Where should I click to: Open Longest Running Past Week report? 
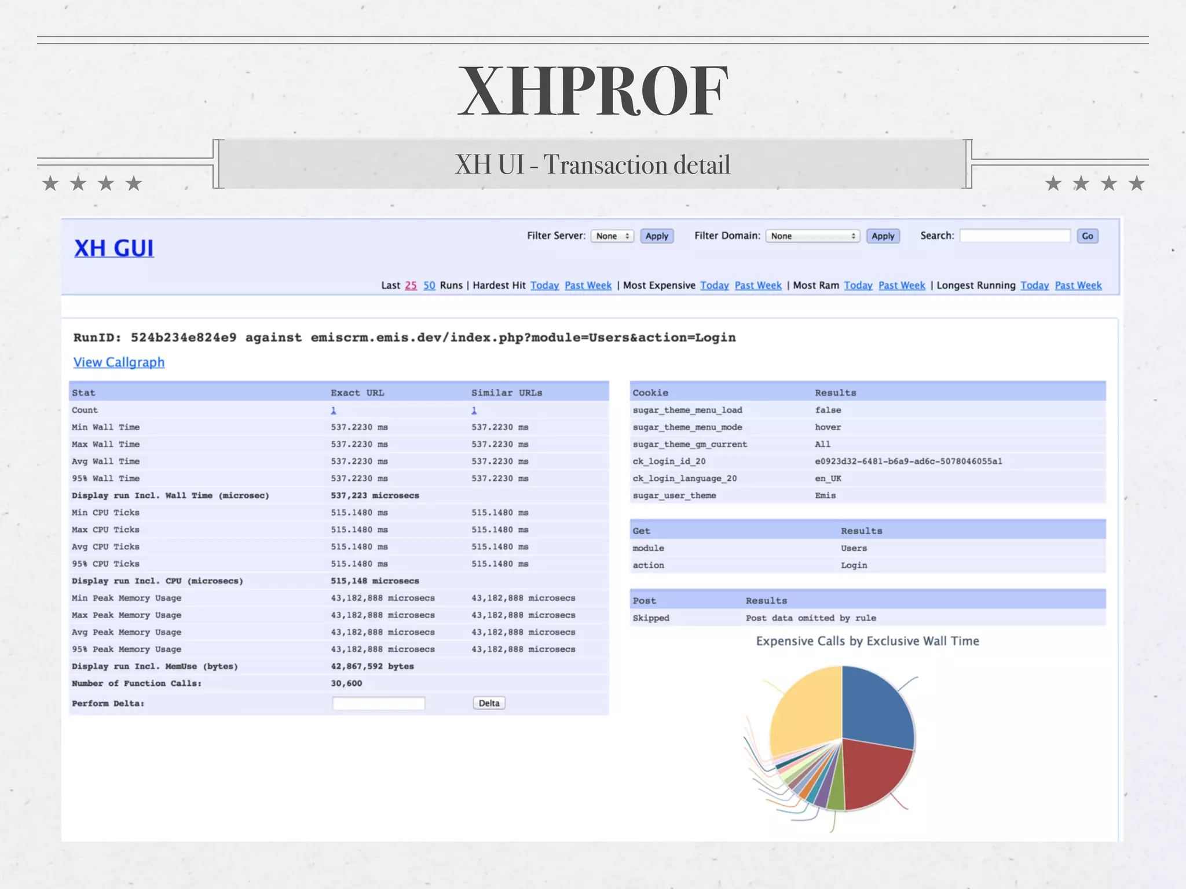click(1078, 285)
